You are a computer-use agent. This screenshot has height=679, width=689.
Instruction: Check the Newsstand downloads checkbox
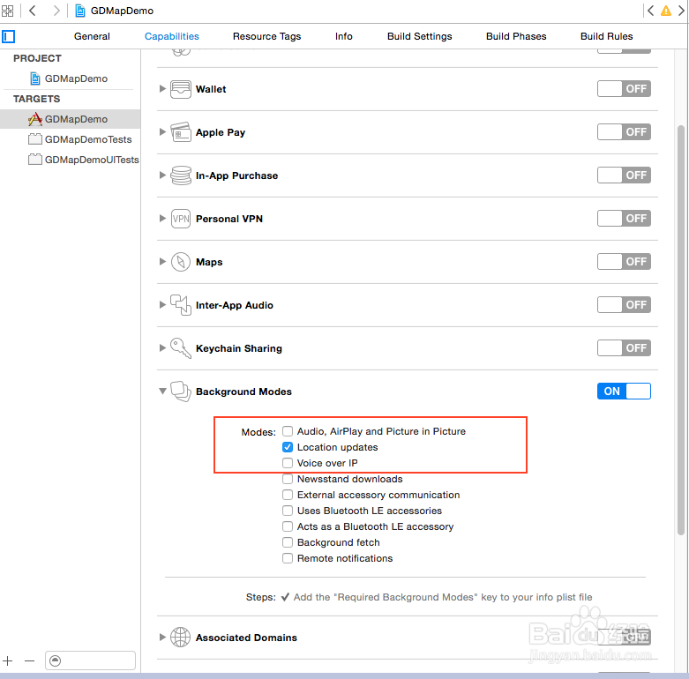[288, 479]
